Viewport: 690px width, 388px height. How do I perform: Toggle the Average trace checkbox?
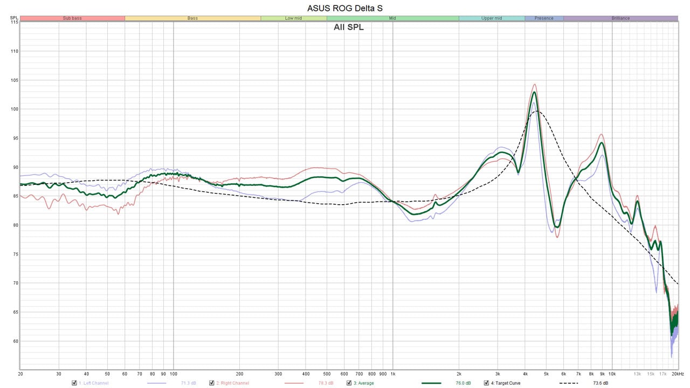[x=349, y=383]
